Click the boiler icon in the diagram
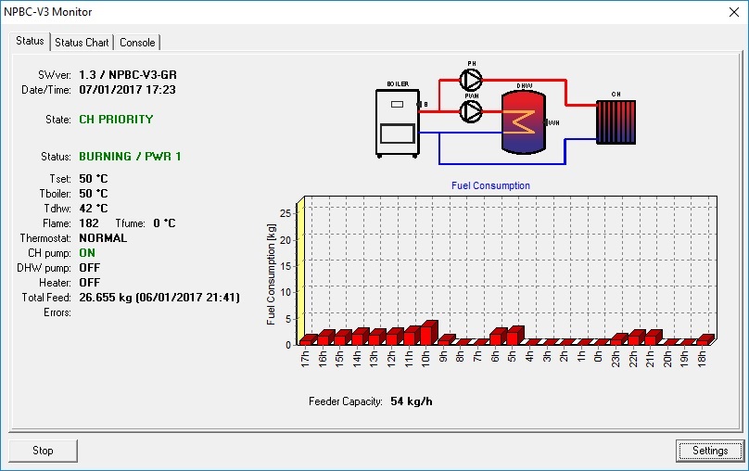Image resolution: width=749 pixels, height=471 pixels. (x=397, y=121)
